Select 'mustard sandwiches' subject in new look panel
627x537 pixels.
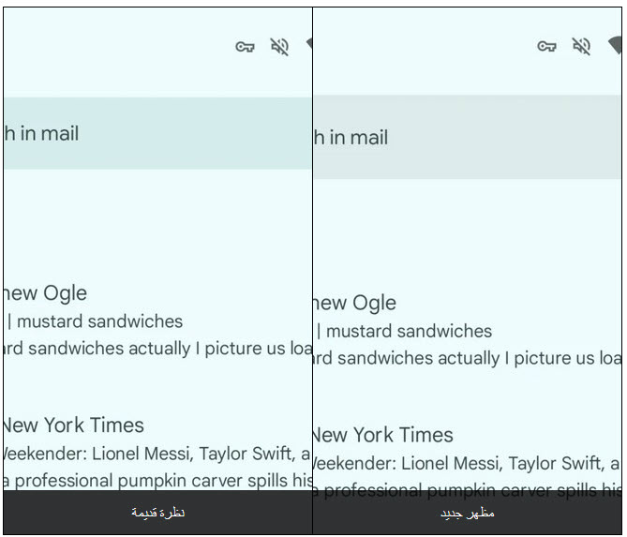tap(409, 331)
